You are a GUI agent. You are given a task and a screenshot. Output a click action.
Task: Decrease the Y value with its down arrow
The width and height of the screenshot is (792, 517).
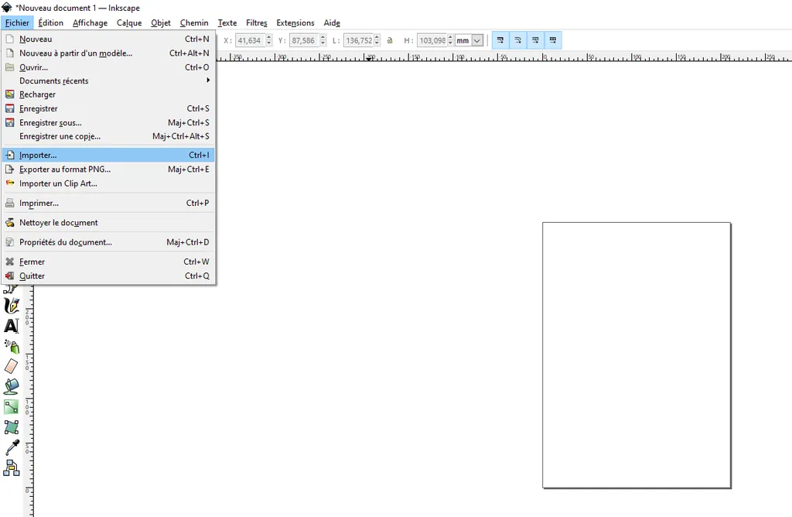click(323, 43)
